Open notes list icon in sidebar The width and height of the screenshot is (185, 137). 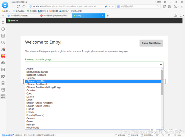3,90
